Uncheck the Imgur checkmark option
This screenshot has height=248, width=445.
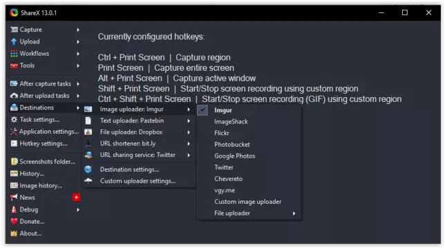(202, 110)
